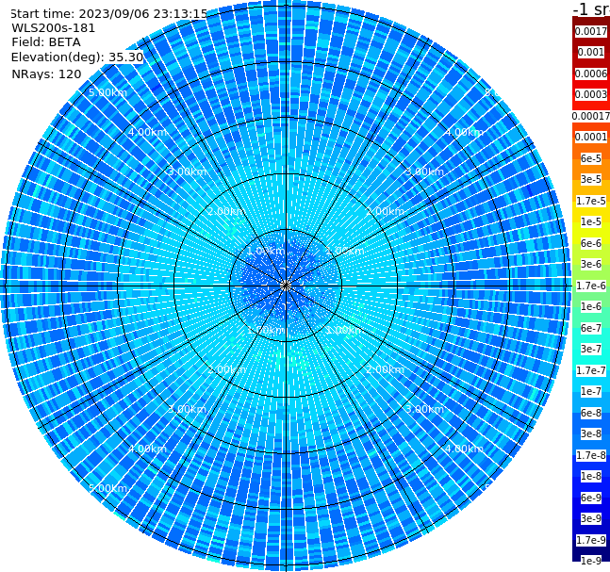The image size is (610, 572).
Task: Click the 3e-8 colorbar value
Action: (x=591, y=433)
